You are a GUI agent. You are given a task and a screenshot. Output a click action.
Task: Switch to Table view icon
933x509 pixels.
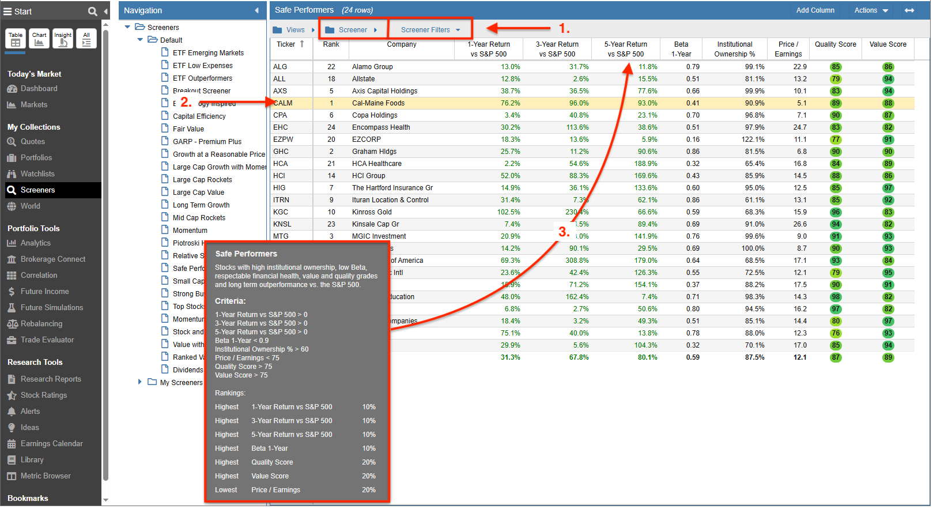pyautogui.click(x=16, y=39)
